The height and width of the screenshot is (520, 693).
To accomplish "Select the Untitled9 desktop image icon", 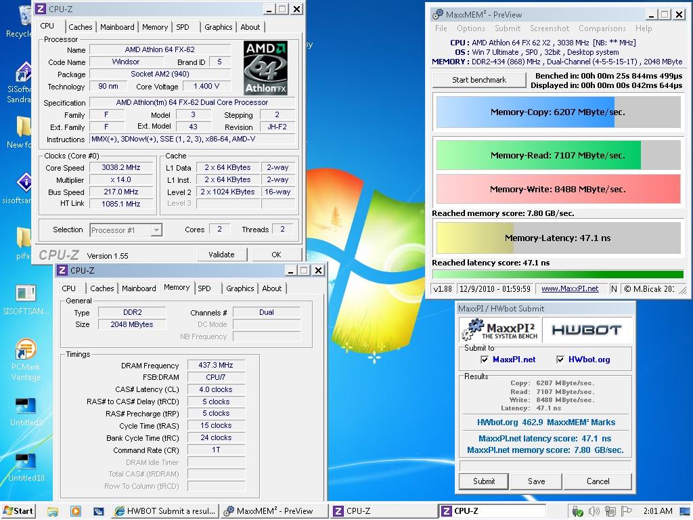I will coord(26,412).
